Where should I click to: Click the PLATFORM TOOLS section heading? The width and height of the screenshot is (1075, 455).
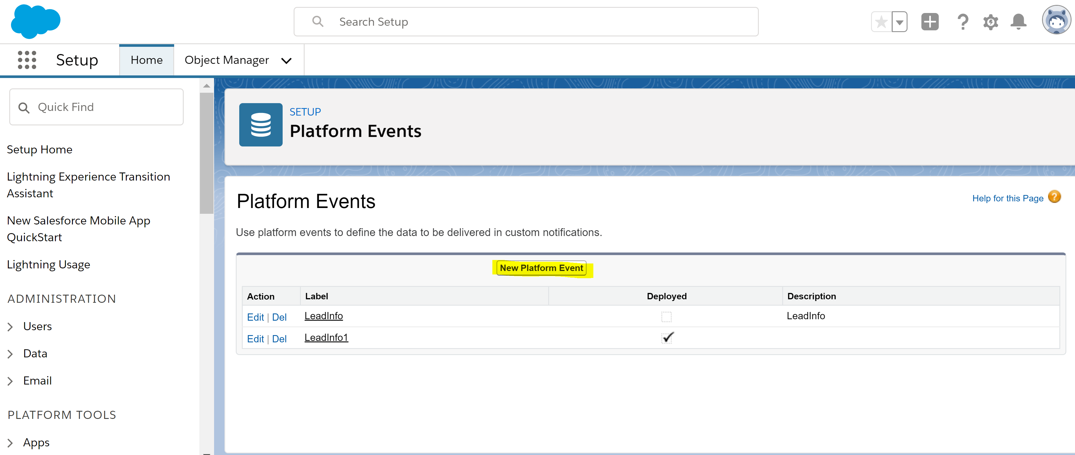(x=62, y=415)
